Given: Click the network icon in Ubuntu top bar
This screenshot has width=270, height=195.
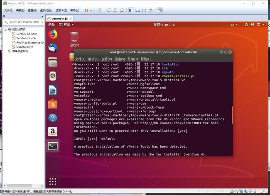Looking at the screenshot, I should tap(246, 25).
